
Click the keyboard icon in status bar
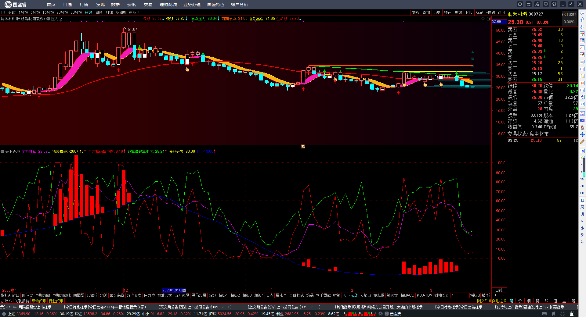[x=544, y=314]
